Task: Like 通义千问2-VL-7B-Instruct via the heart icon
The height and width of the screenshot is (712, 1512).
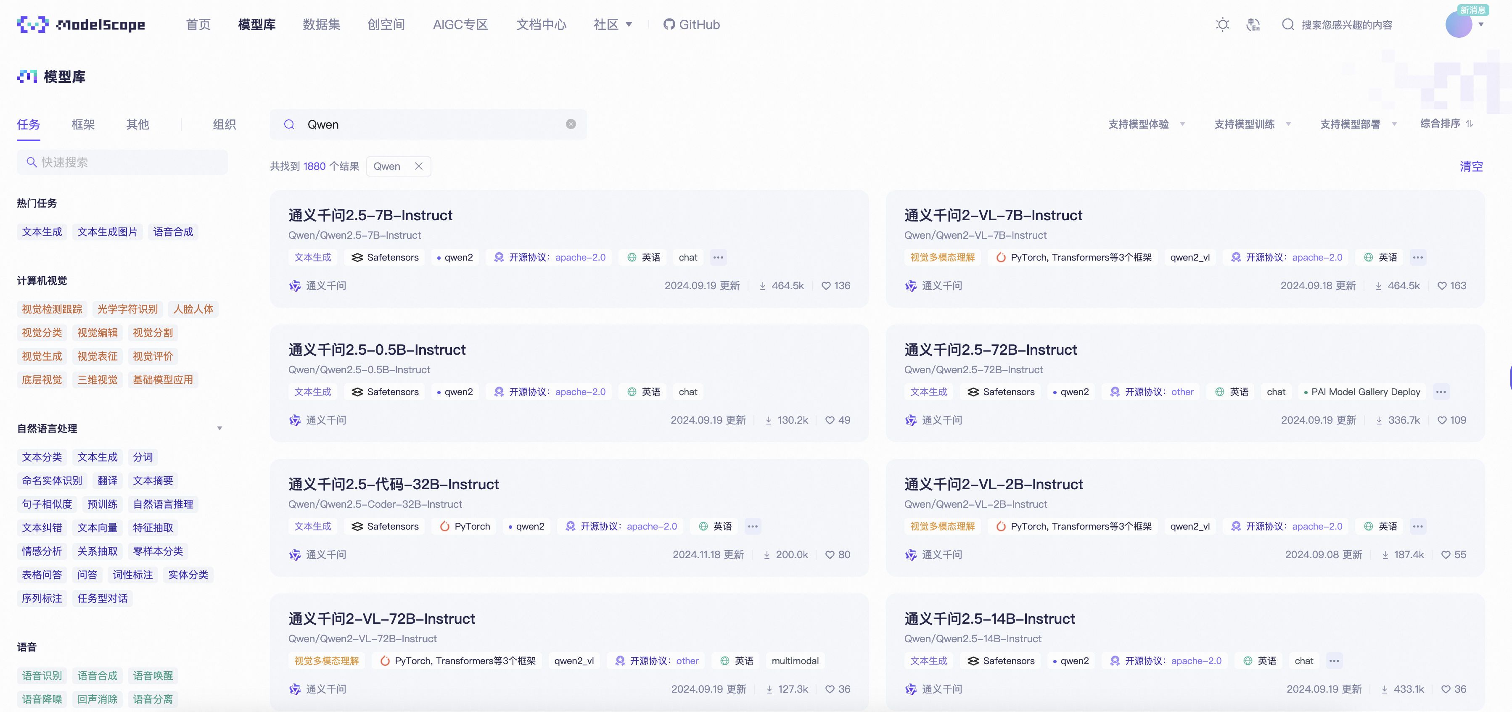Action: coord(1442,285)
